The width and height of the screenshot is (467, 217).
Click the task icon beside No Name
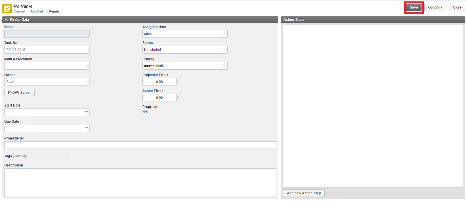point(7,9)
